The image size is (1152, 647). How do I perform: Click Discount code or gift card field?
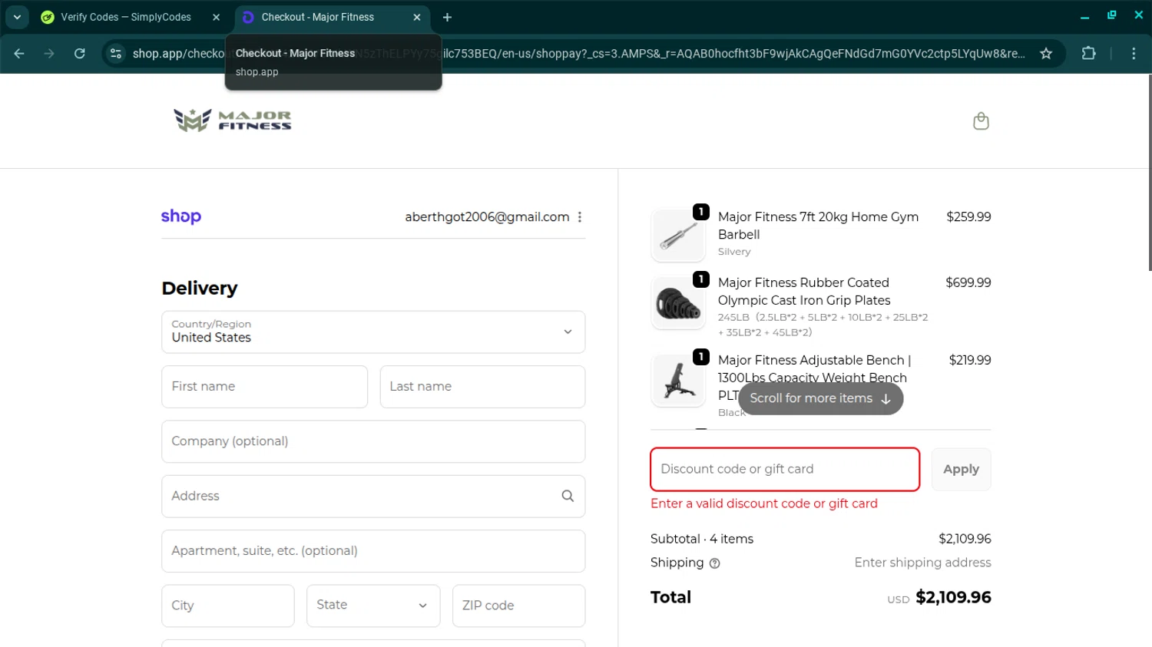click(785, 469)
